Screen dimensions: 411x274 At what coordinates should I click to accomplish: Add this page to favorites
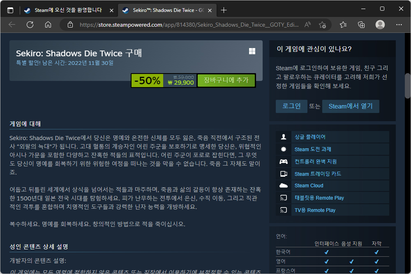322,25
